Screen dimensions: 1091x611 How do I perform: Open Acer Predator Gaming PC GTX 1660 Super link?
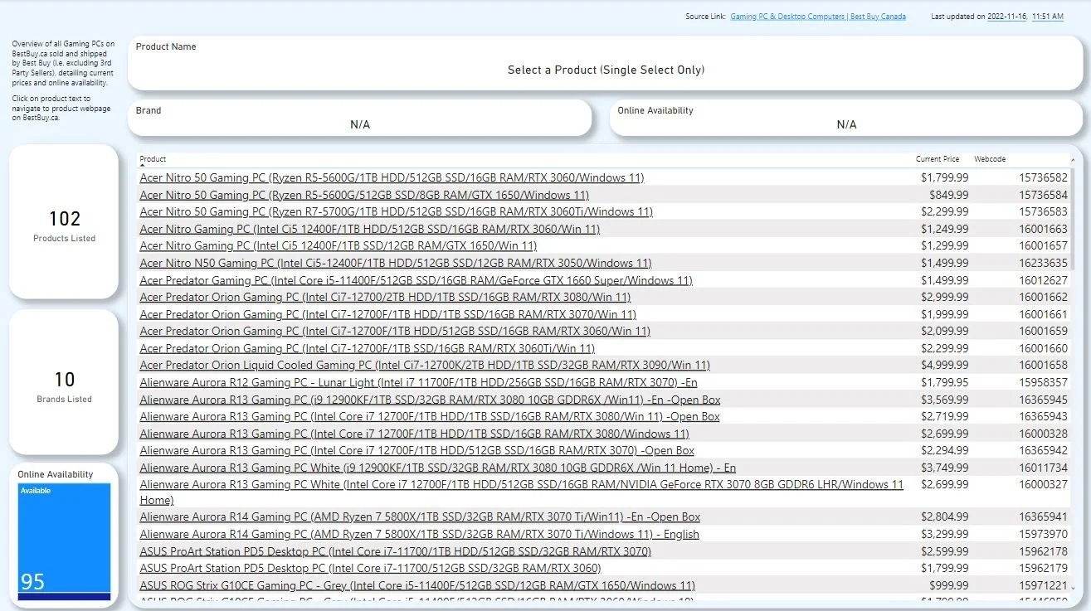(x=416, y=280)
